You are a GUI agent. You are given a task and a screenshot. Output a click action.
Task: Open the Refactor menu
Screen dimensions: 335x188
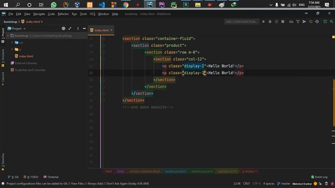63,14
